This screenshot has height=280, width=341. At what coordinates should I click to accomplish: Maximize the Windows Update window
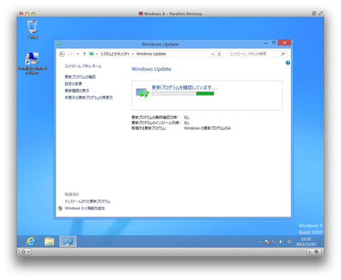click(x=274, y=43)
